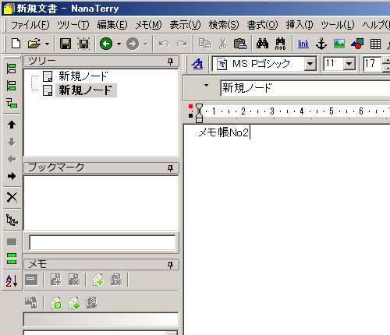Open the MS Pゴシック font dropdown
The width and height of the screenshot is (390, 335).
tap(310, 64)
